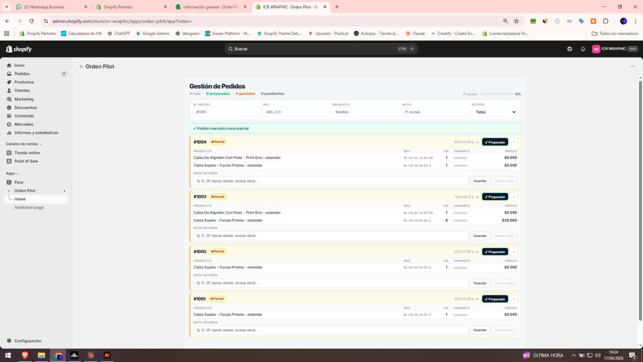Collapse order #1004 using its chevron
The image size is (643, 362).
pyautogui.click(x=514, y=142)
